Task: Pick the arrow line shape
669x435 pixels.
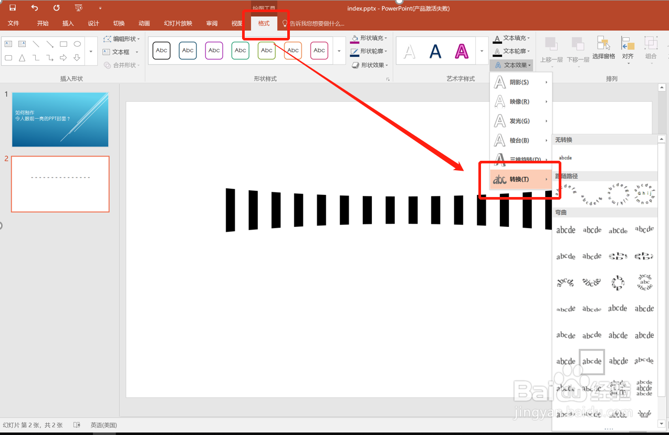Action: pyautogui.click(x=50, y=44)
